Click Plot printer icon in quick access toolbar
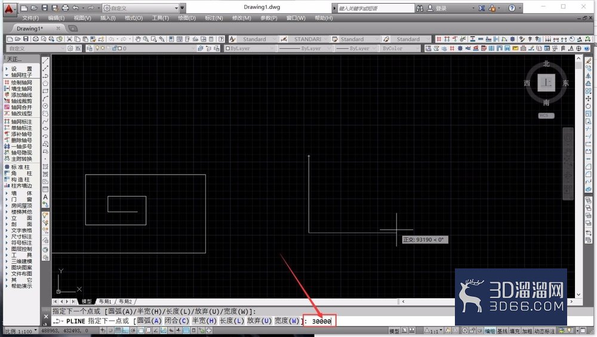 tap(65, 8)
